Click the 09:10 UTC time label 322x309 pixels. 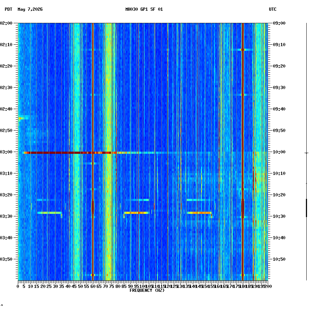coord(279,45)
